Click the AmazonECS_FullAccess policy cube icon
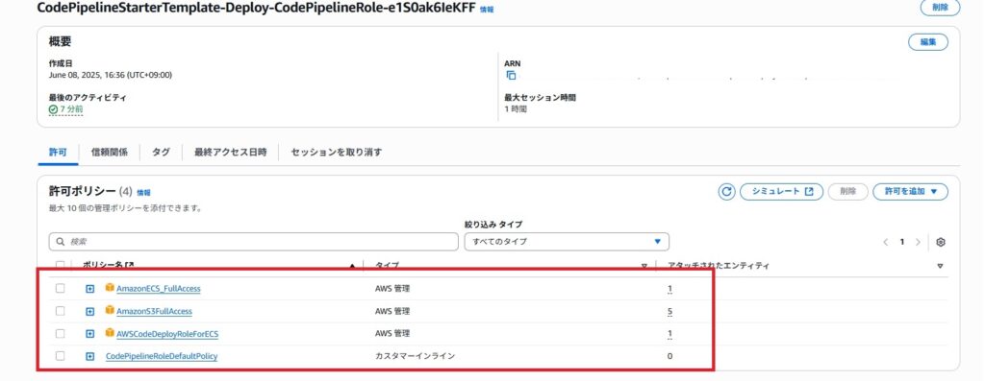The width and height of the screenshot is (985, 381). coord(110,288)
